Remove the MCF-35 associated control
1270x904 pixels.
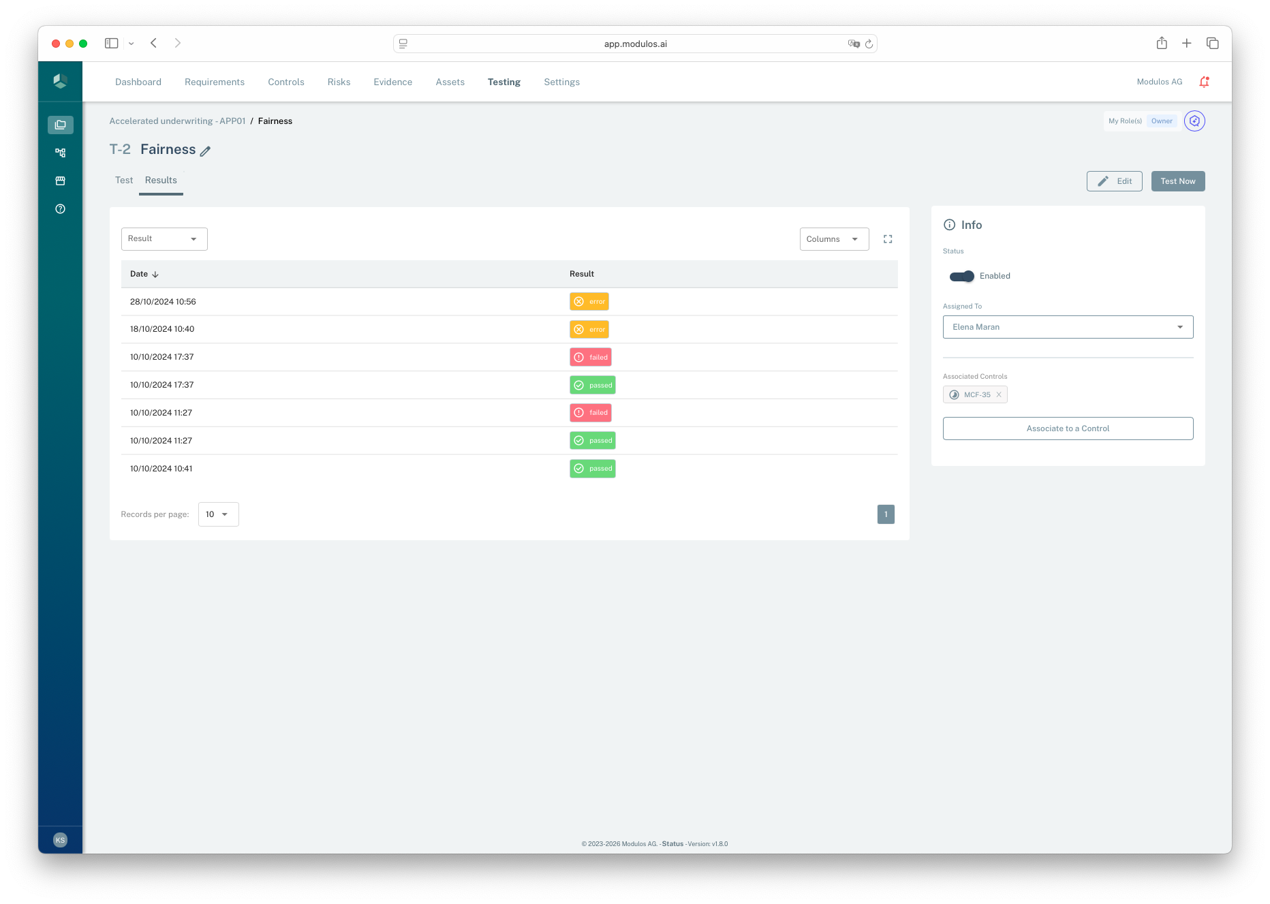[x=998, y=394]
